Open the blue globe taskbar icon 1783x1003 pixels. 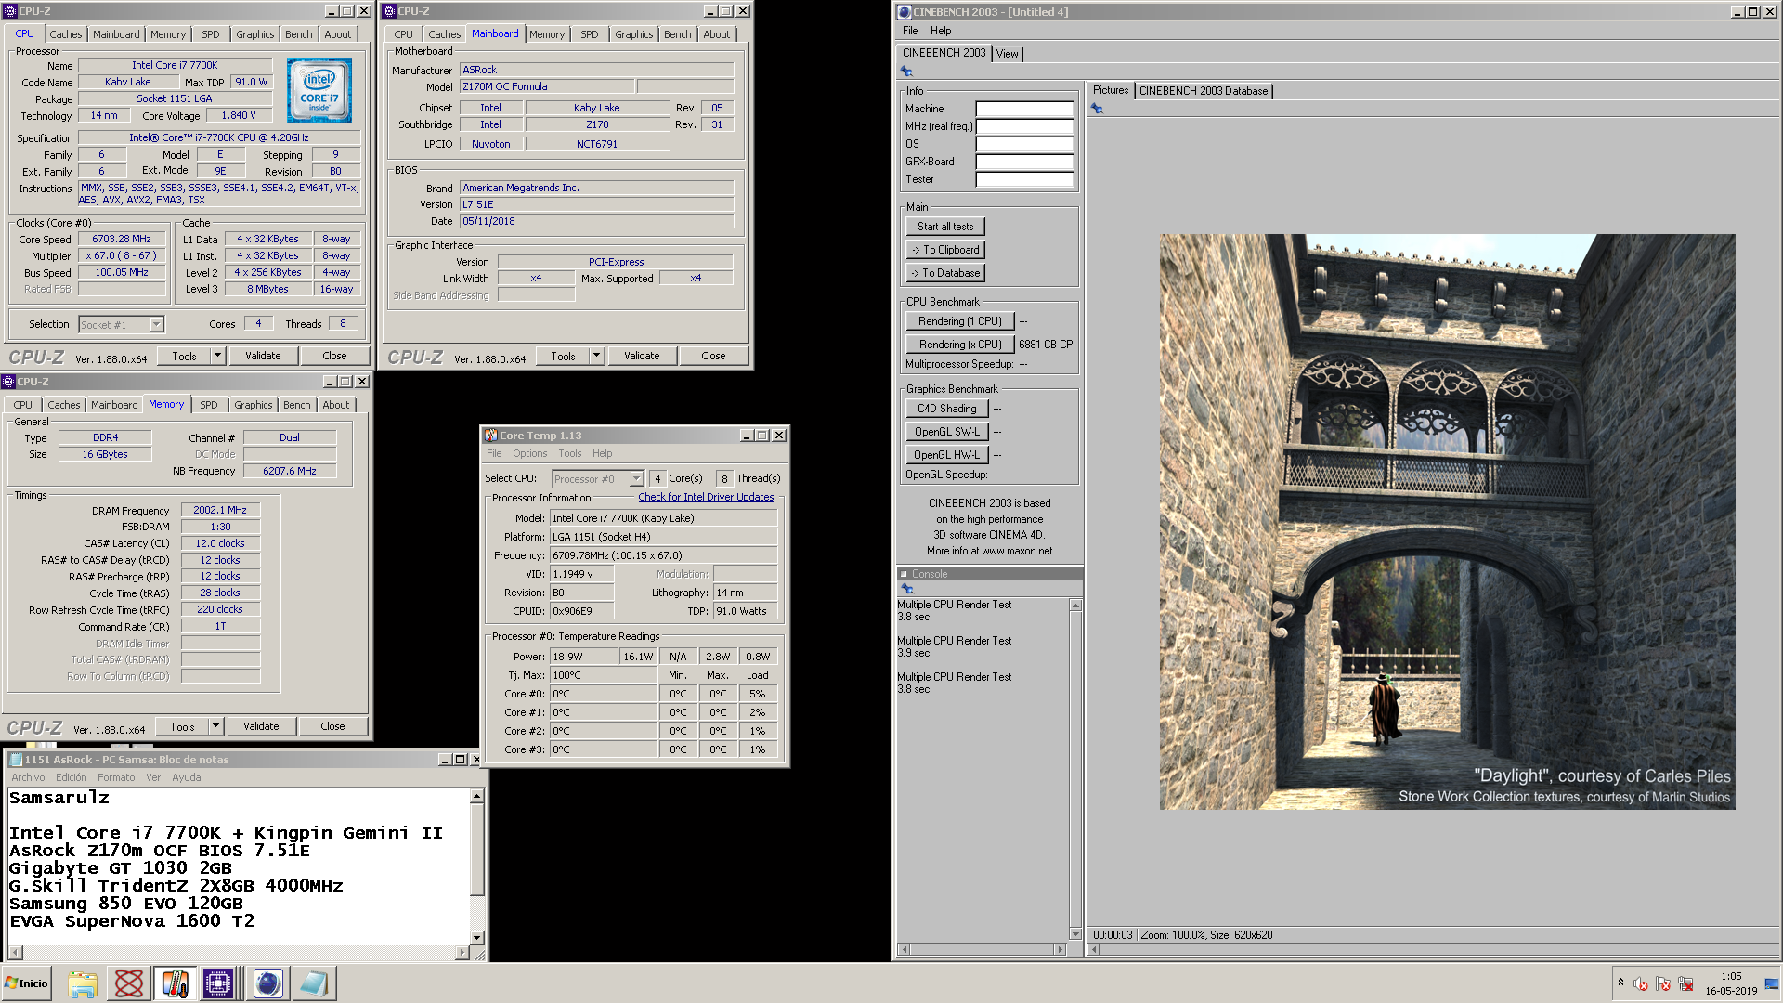coord(267,983)
